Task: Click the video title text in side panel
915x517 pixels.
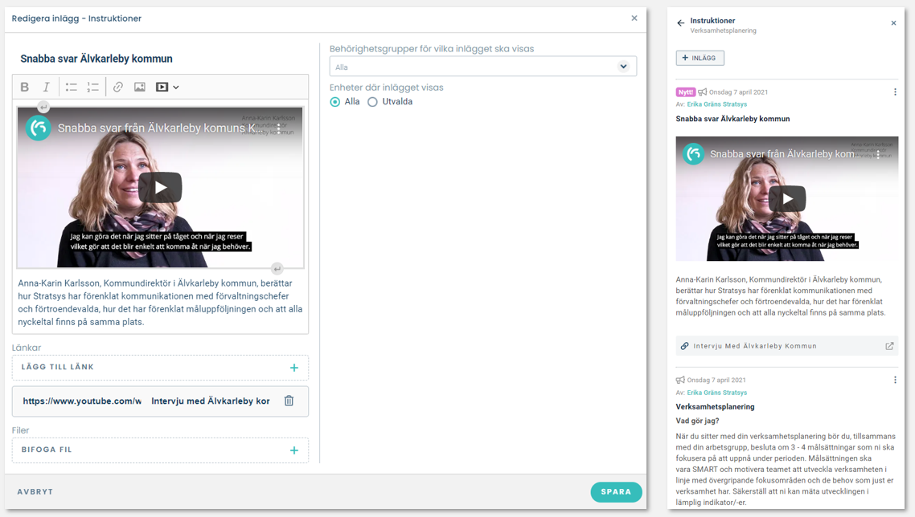Action: (x=785, y=154)
